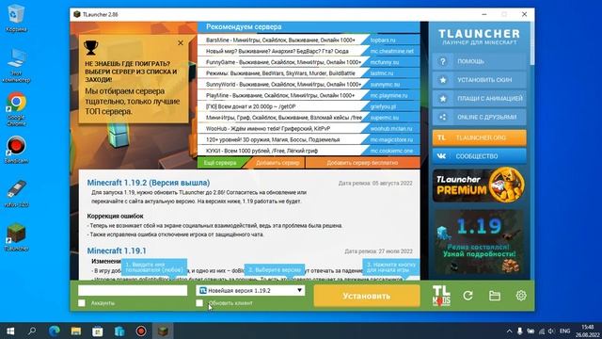Open Online with friends sidebar item
This screenshot has height=339, width=602.
pos(479,117)
